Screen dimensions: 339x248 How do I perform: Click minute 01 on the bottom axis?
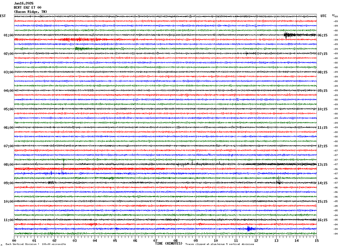pyautogui.click(x=34, y=240)
